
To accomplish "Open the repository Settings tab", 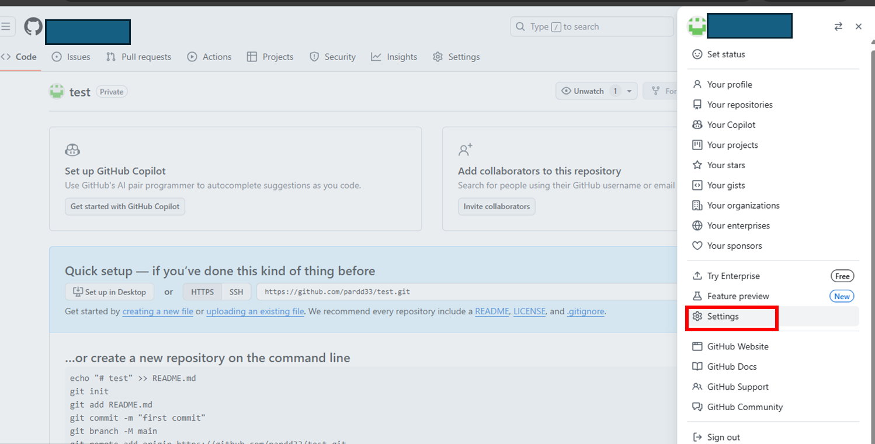I will [x=456, y=57].
